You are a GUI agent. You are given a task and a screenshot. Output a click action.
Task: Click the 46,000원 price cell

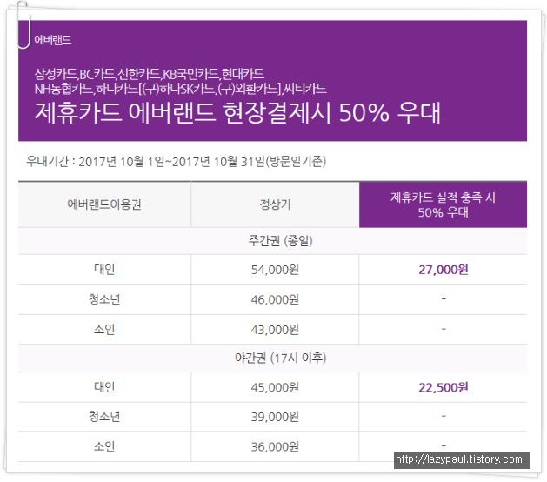coord(275,299)
